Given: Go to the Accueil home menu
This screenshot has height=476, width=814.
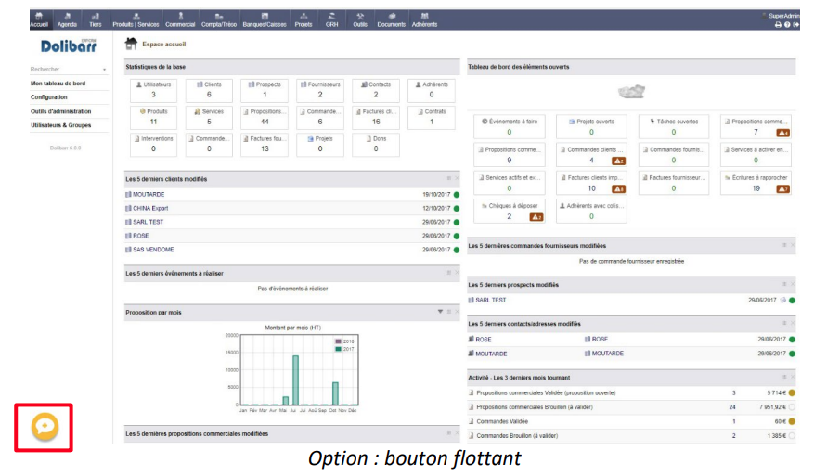Looking at the screenshot, I should tap(39, 19).
